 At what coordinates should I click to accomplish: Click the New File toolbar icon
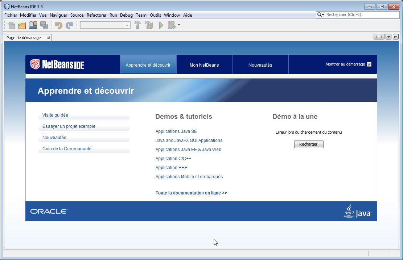coord(11,25)
